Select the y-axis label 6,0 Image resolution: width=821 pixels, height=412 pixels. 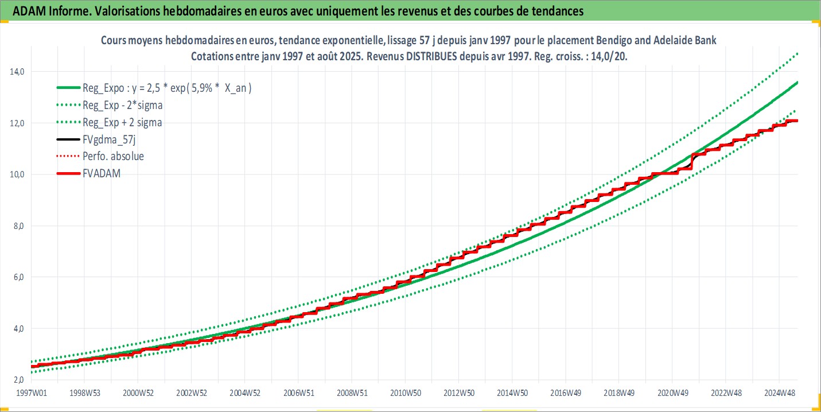18,277
